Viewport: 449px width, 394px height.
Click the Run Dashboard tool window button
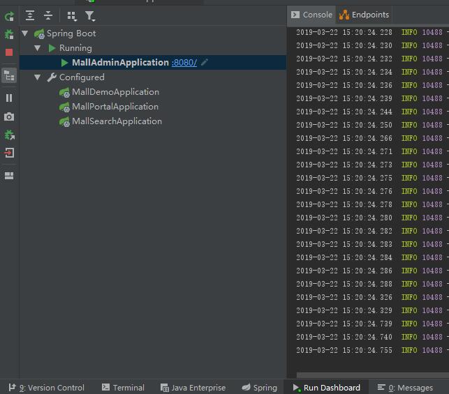coord(326,388)
